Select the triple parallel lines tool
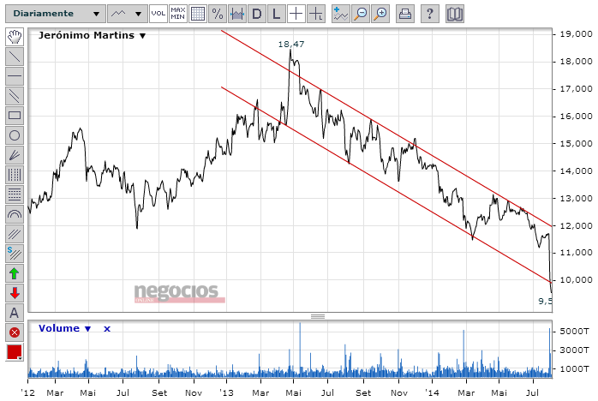This screenshot has width=598, height=401. click(15, 234)
